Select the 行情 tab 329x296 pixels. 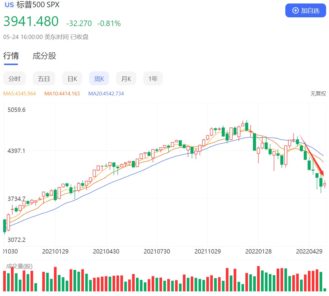coord(11,56)
